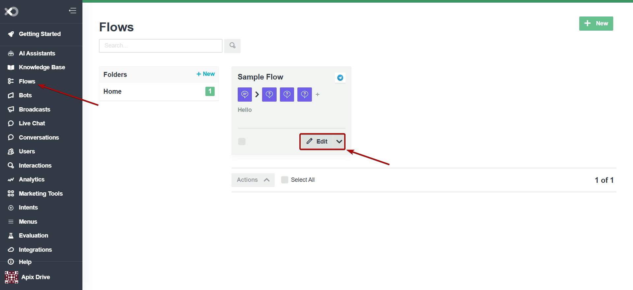This screenshot has height=290, width=633.
Task: Click the Telegram channel icon on Sample Flow
Action: [x=340, y=78]
